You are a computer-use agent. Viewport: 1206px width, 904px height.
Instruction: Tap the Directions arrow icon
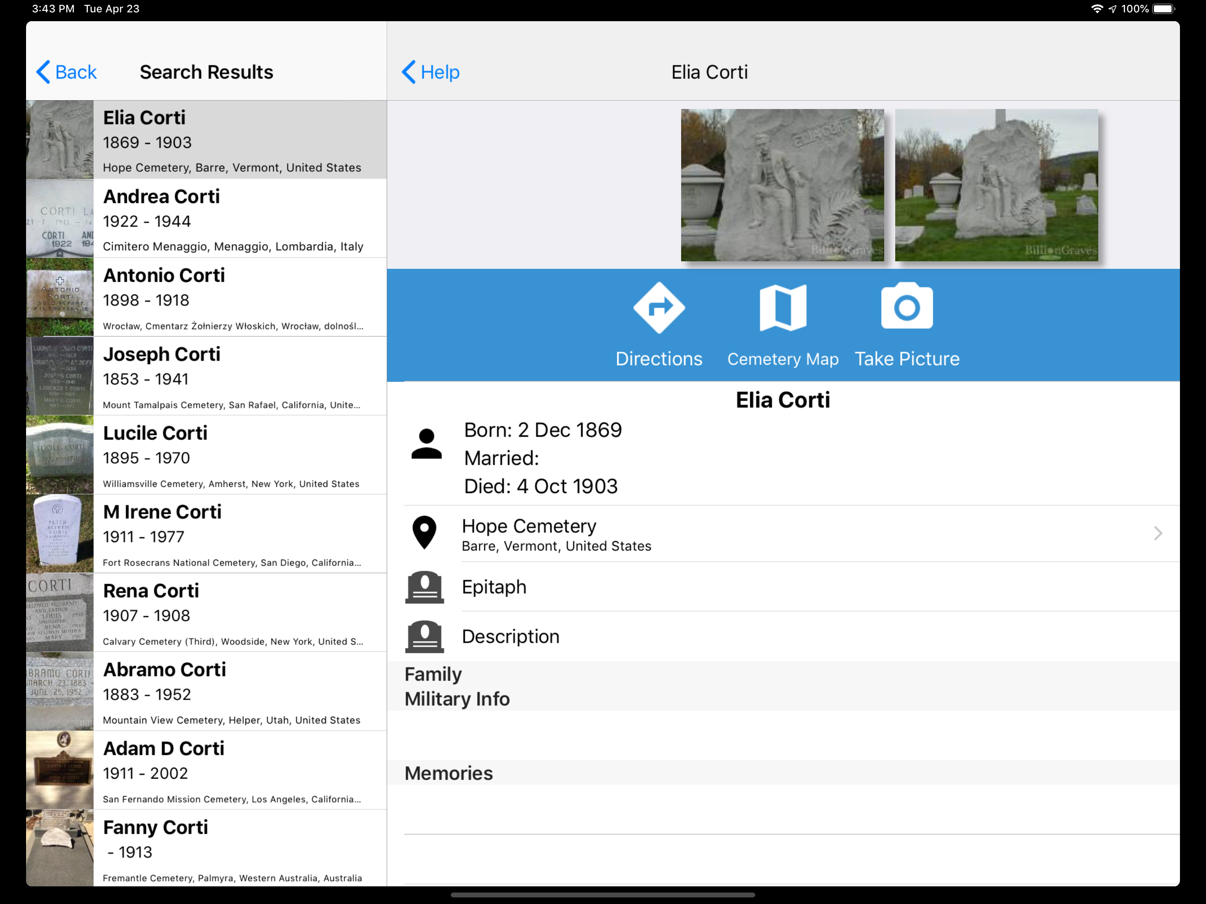(659, 308)
